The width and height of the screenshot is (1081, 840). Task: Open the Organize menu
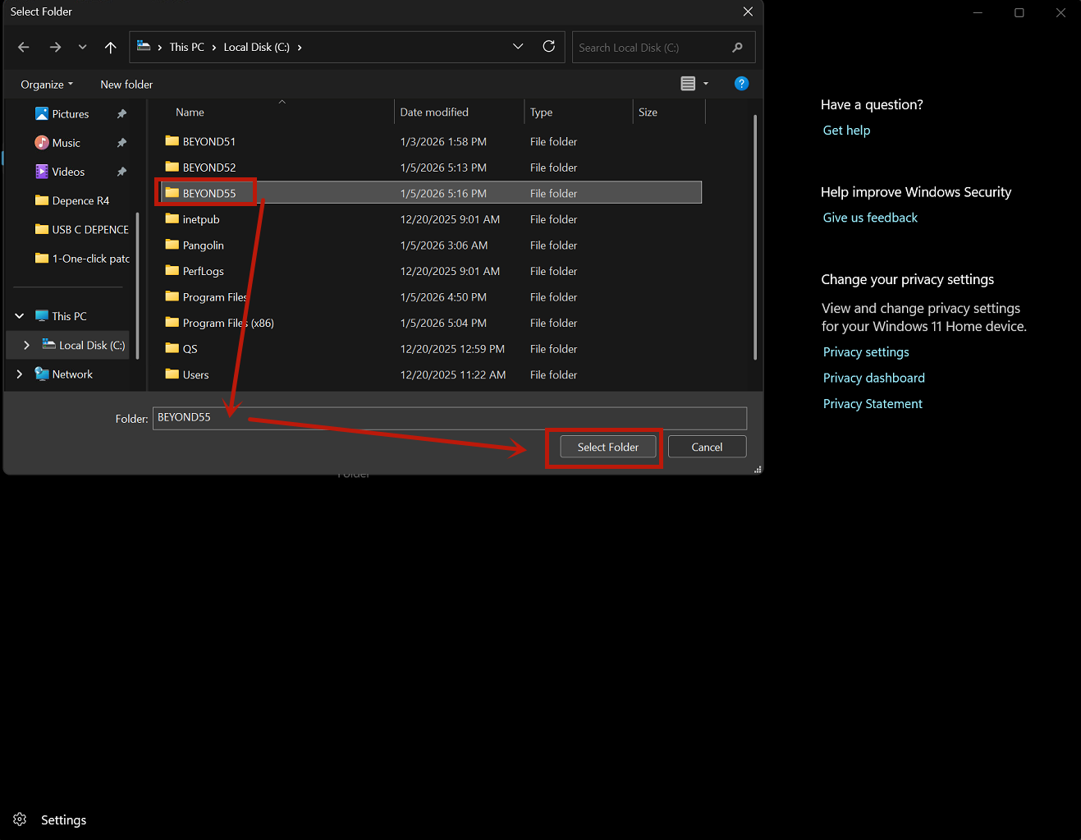(47, 85)
